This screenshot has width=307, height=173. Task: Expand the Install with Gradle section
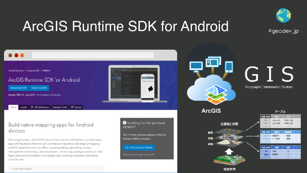pos(56,169)
